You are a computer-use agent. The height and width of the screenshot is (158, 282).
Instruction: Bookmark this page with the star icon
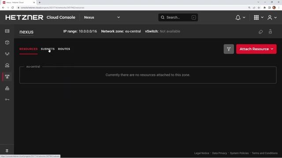click(259, 8)
